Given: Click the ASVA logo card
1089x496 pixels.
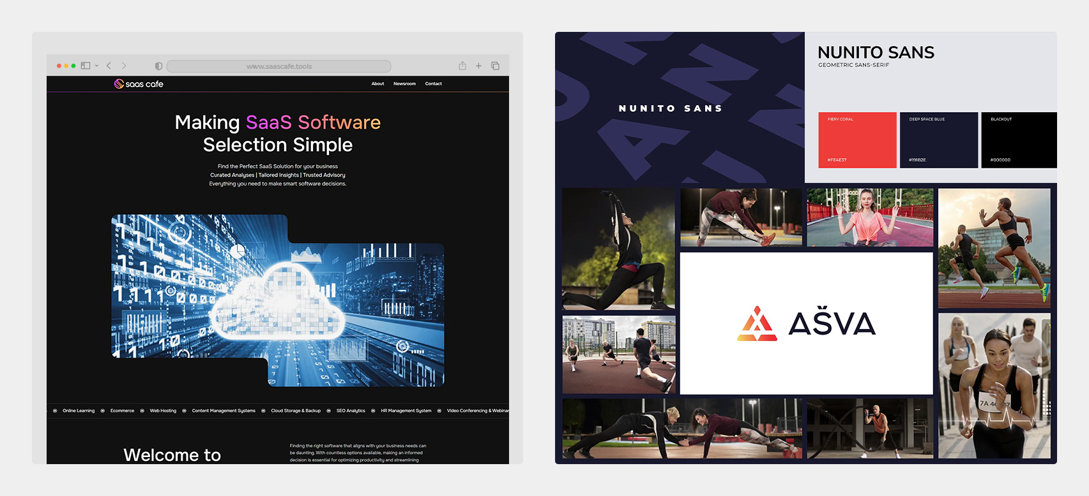Looking at the screenshot, I should [x=806, y=323].
